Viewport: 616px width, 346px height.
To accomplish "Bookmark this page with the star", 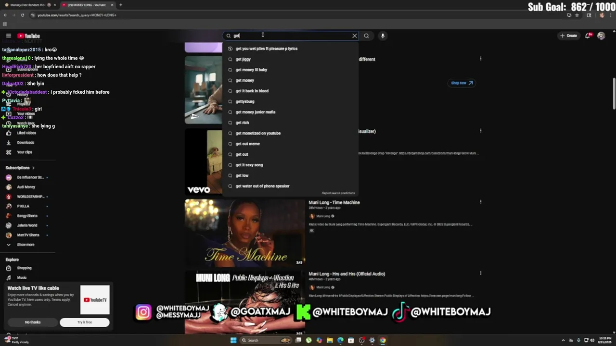I will (x=577, y=15).
